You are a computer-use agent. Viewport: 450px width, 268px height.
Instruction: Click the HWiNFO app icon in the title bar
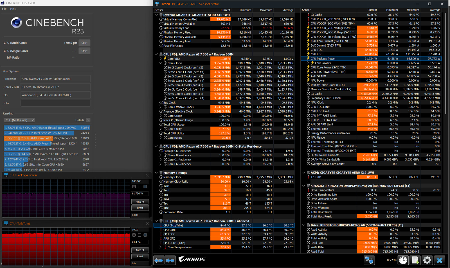(x=157, y=4)
